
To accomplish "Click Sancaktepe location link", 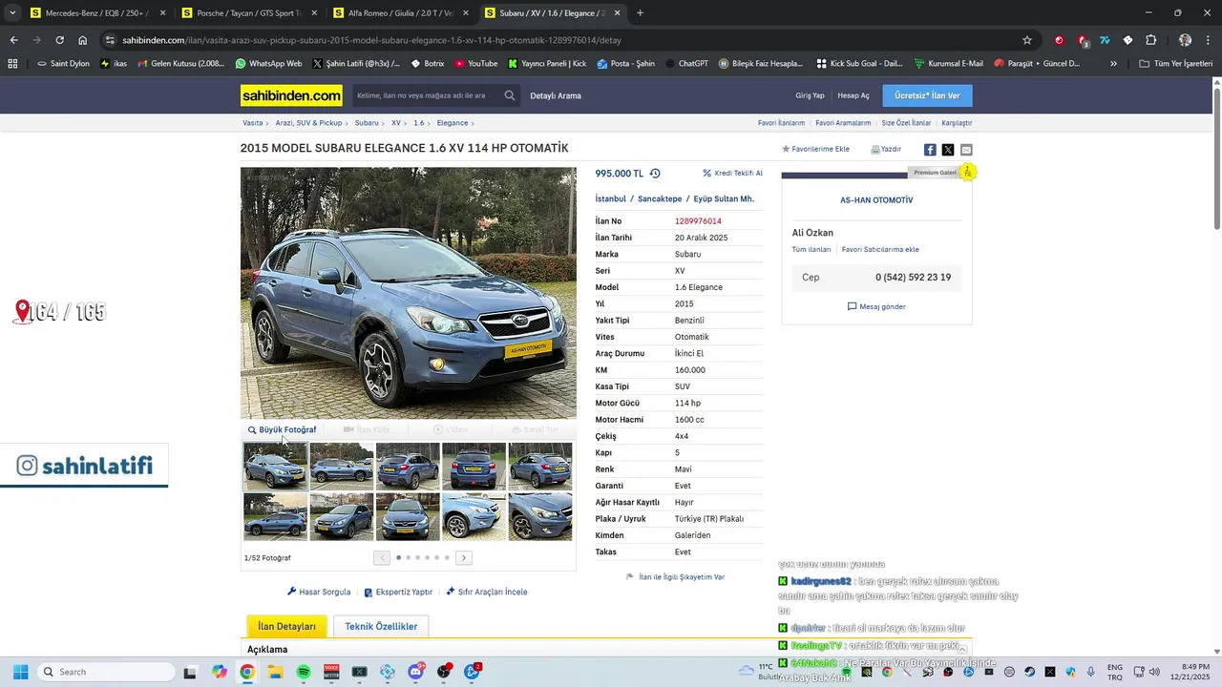I will (x=660, y=198).
